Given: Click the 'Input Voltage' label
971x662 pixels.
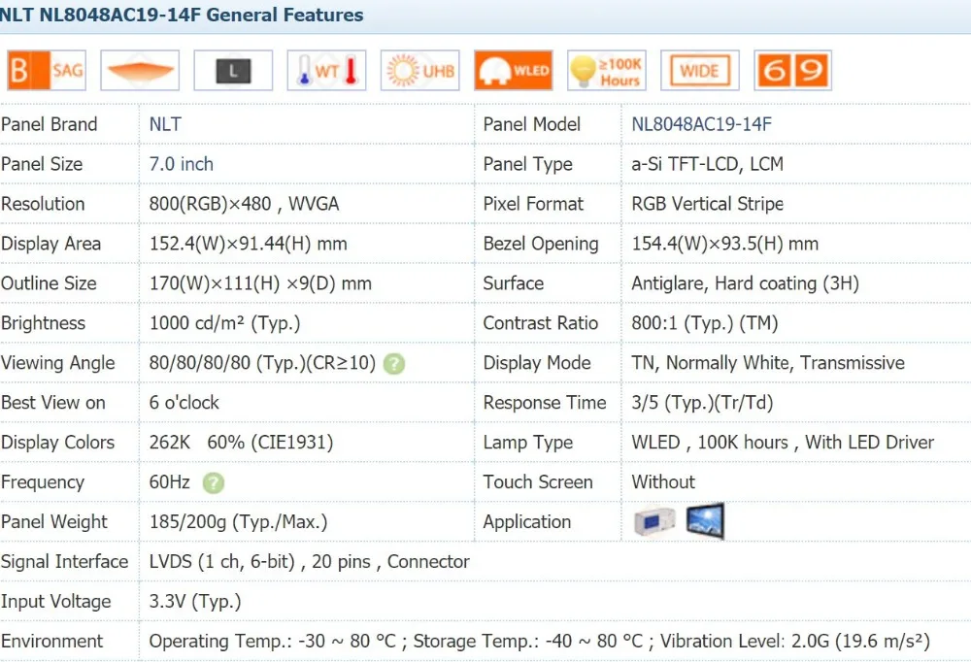Looking at the screenshot, I should [x=55, y=601].
